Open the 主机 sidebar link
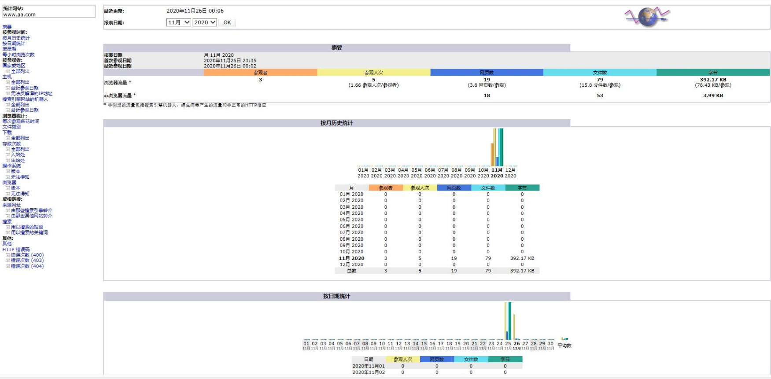 (x=7, y=77)
